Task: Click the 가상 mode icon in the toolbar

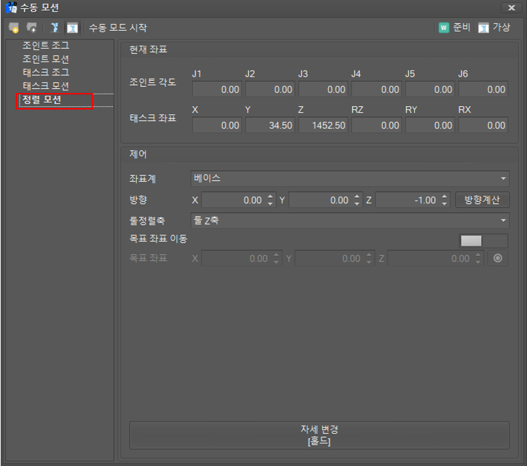Action: click(x=484, y=28)
